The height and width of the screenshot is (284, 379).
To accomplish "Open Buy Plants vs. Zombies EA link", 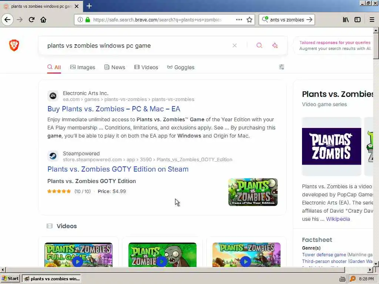I will click(114, 109).
